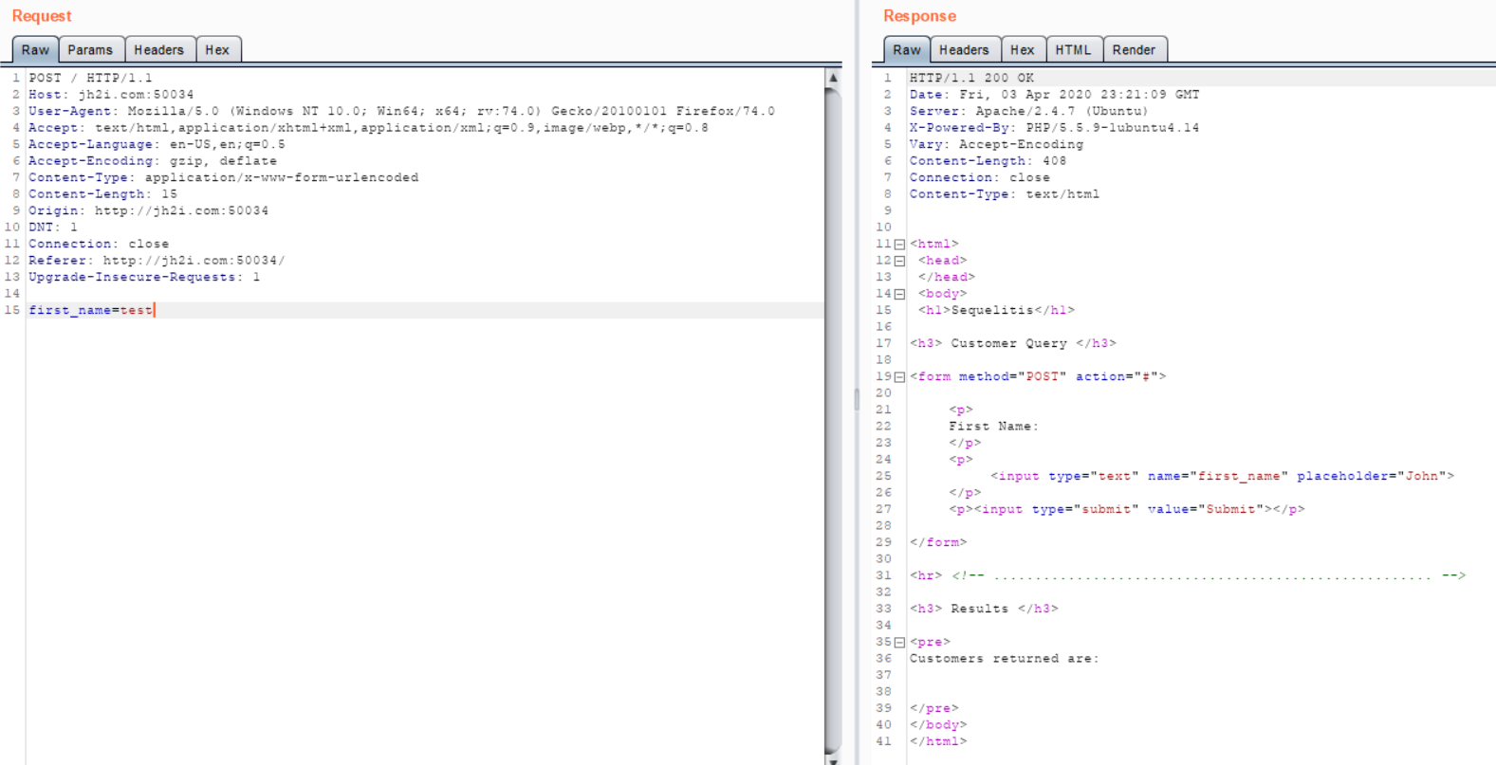Collapse the <html> tag fold
Viewport: 1496px width, 765px height.
[x=899, y=245]
